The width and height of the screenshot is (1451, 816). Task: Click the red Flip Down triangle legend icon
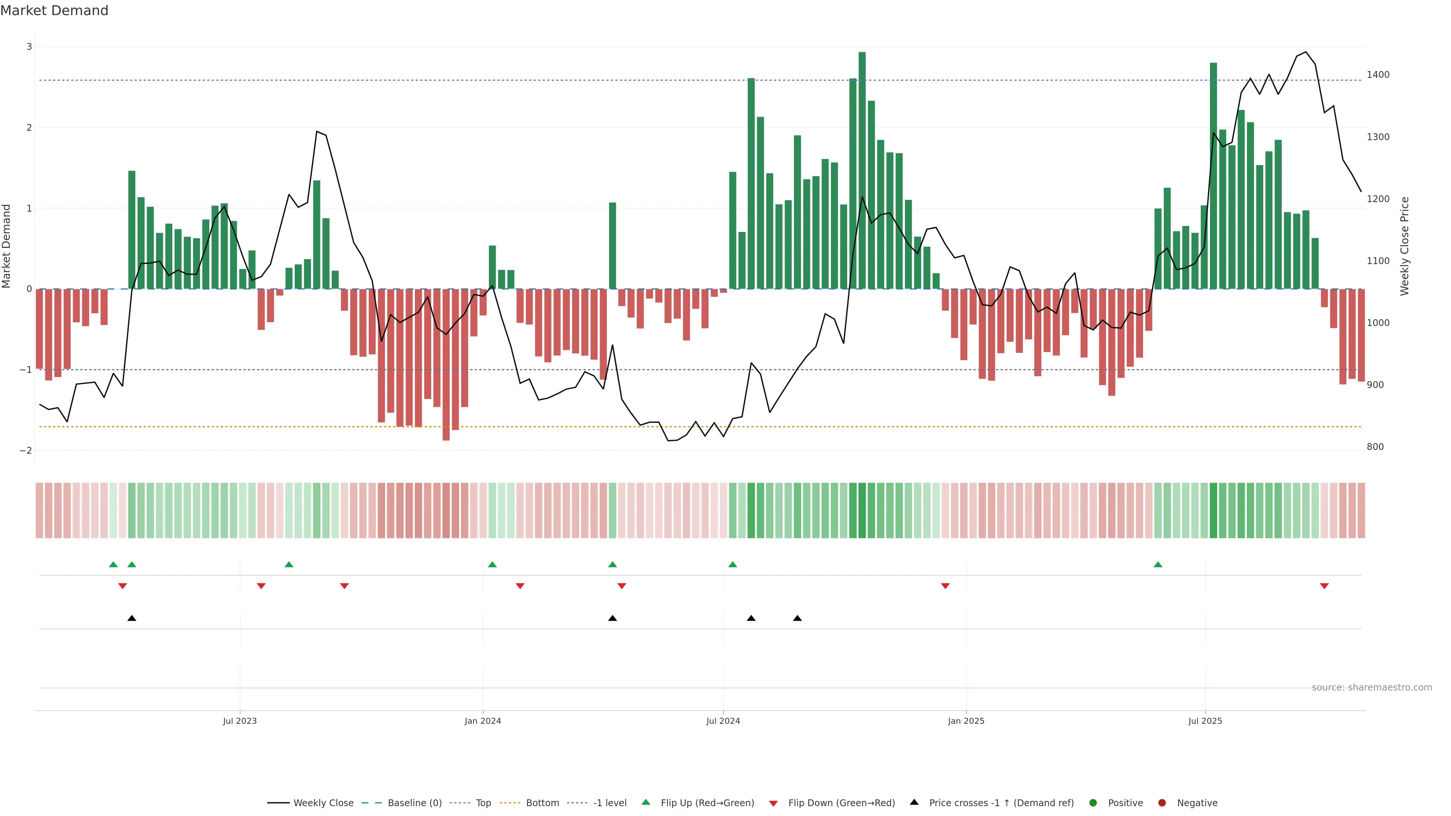pos(773,803)
